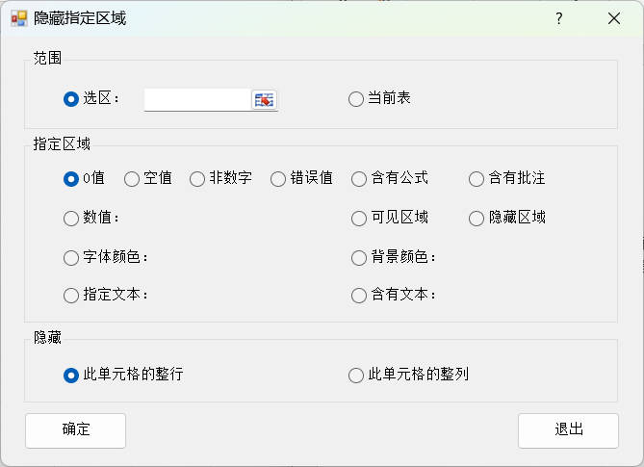Choose the 隐藏区域 option
644x467 pixels.
[477, 218]
